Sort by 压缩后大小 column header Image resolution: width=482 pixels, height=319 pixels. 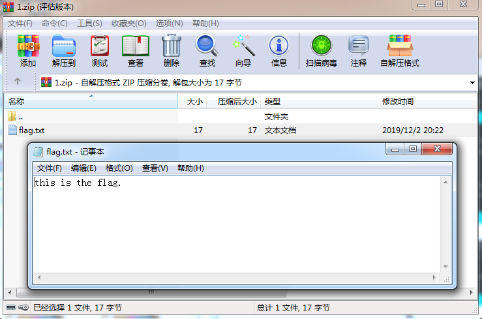[x=233, y=101]
